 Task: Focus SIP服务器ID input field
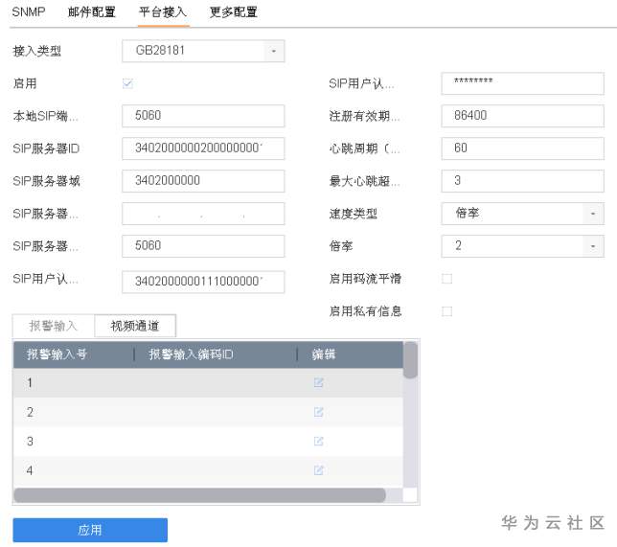click(x=203, y=148)
